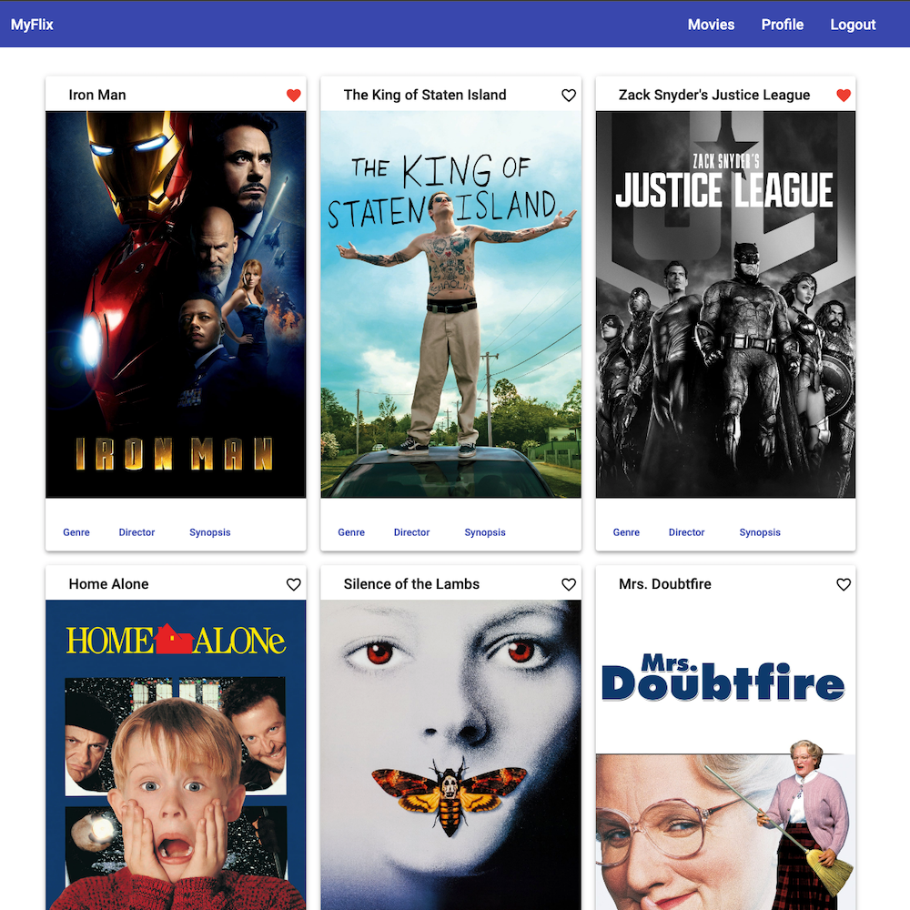Show the Director of Iron Man
Image resolution: width=910 pixels, height=910 pixels.
[136, 532]
